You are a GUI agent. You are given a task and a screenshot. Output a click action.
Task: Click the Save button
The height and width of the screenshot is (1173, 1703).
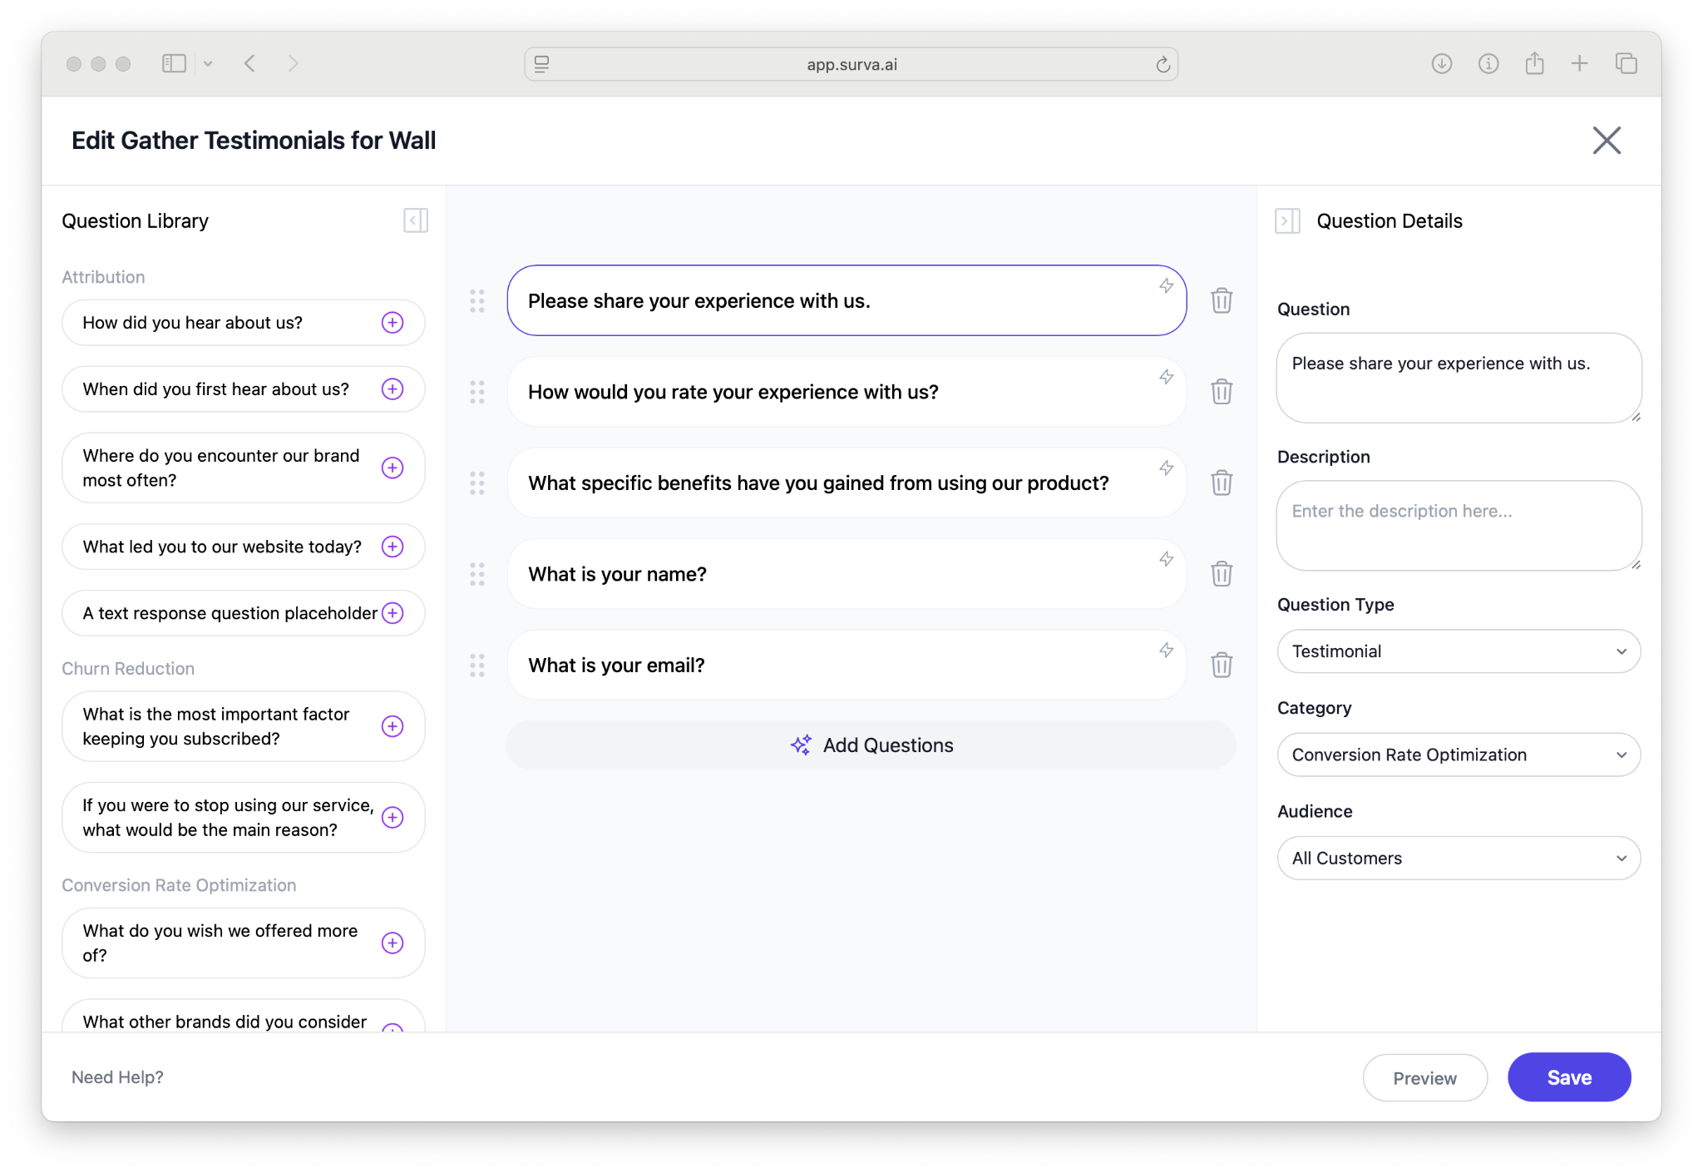pyautogui.click(x=1568, y=1077)
